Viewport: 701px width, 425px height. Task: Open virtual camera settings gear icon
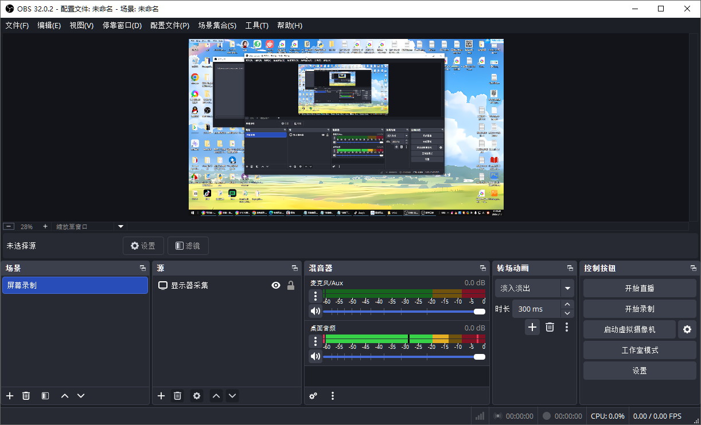click(687, 329)
